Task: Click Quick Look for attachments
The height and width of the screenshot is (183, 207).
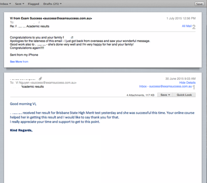Action: point(184,95)
